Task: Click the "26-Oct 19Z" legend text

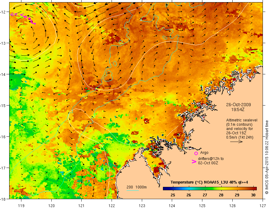Action: click(x=236, y=133)
